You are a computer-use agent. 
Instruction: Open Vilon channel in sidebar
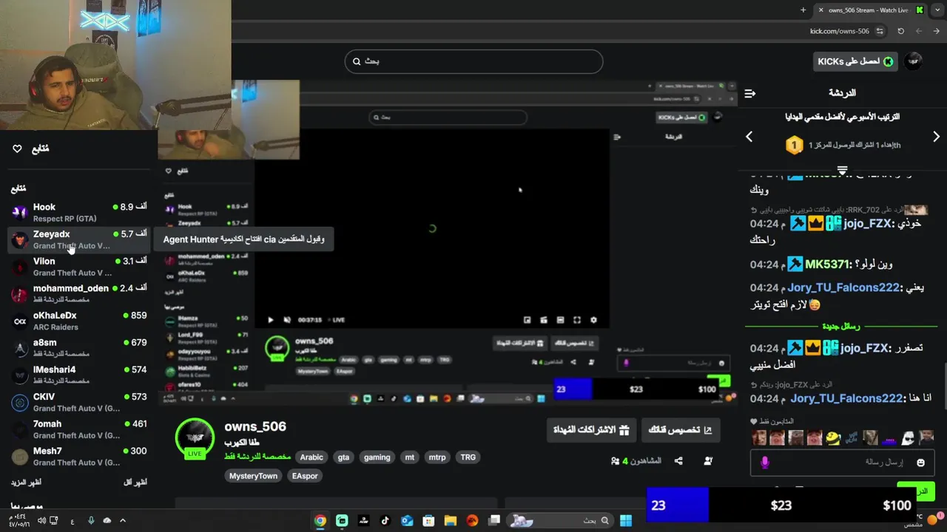tap(78, 267)
